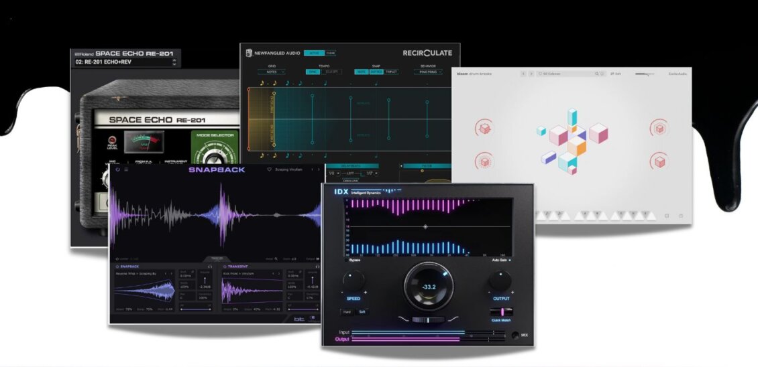Image resolution: width=758 pixels, height=367 pixels.
Task: Click the central -33.2 IDX knob
Action: tap(427, 286)
